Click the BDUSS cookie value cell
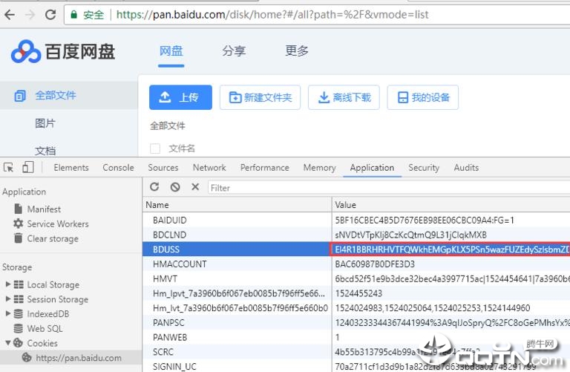 [450, 249]
